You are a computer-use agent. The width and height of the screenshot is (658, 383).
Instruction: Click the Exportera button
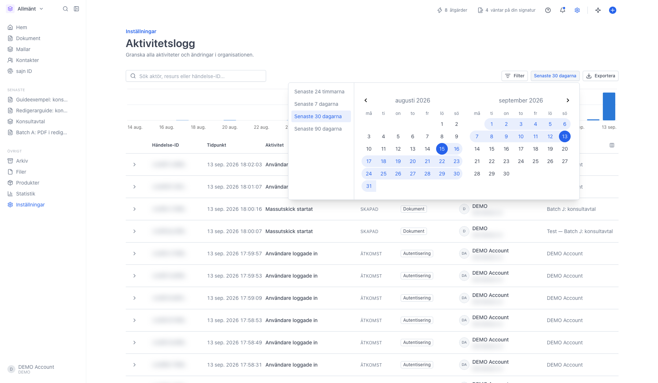(x=601, y=76)
